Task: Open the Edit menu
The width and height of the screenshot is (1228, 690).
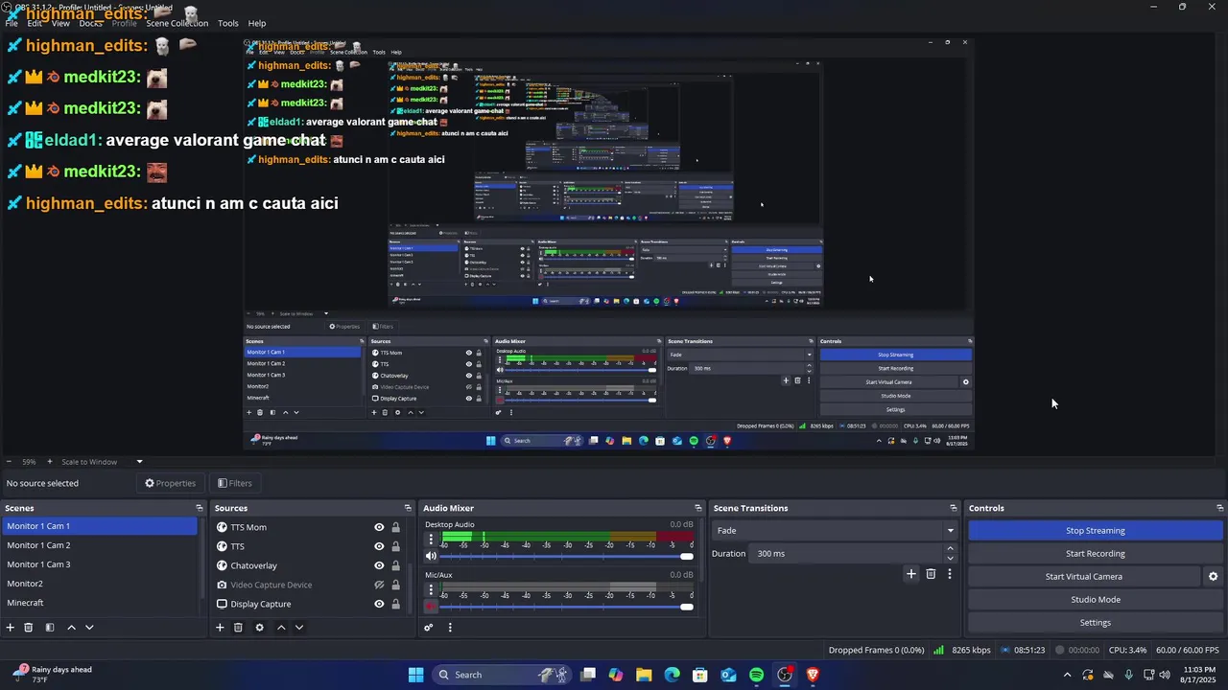Action: pos(35,23)
